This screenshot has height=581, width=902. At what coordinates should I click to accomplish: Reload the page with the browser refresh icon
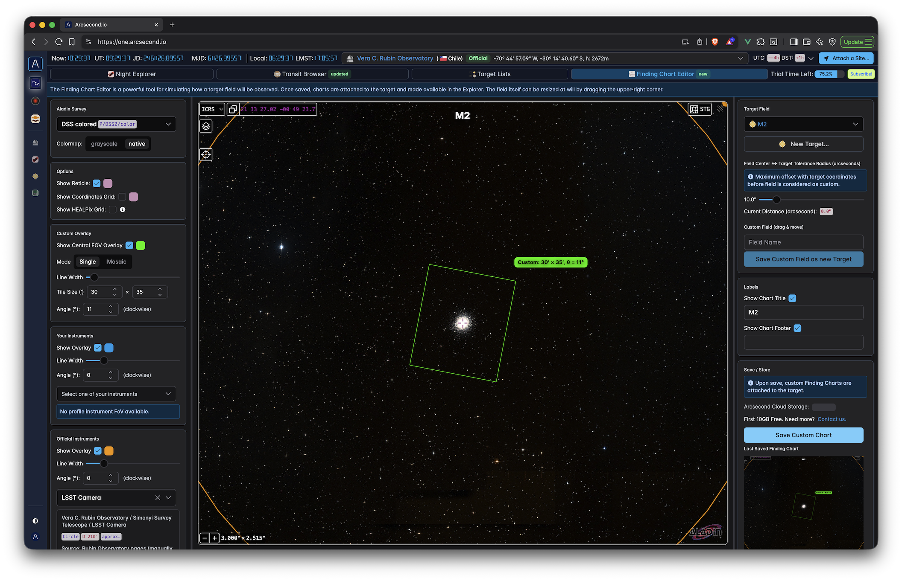tap(59, 42)
